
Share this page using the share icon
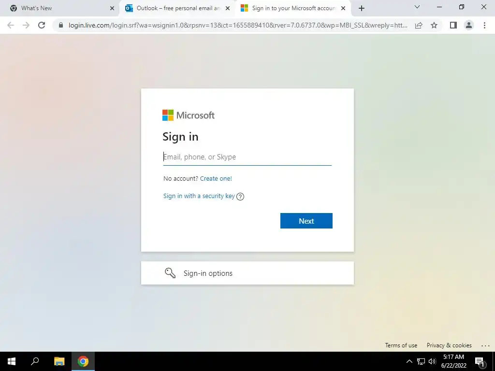coord(419,25)
